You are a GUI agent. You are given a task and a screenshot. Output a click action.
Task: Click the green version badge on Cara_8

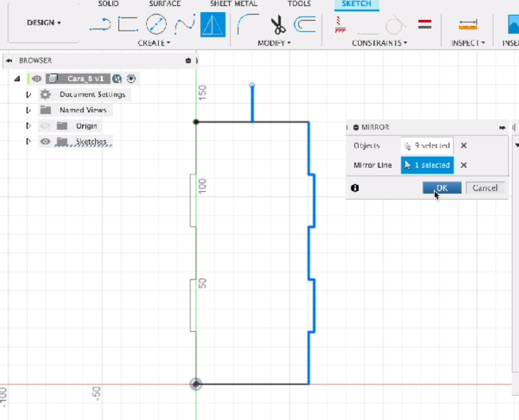[117, 78]
